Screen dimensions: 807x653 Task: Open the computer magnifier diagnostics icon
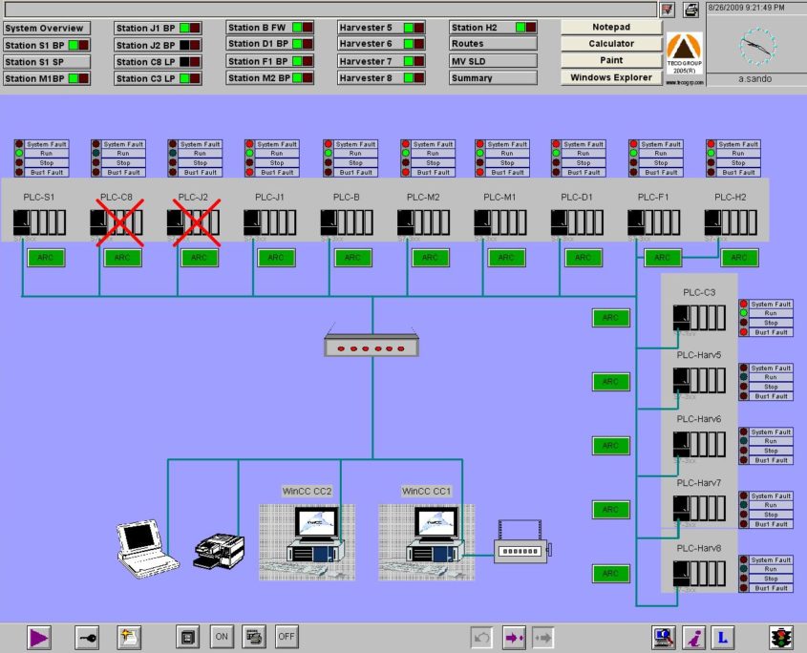(663, 636)
